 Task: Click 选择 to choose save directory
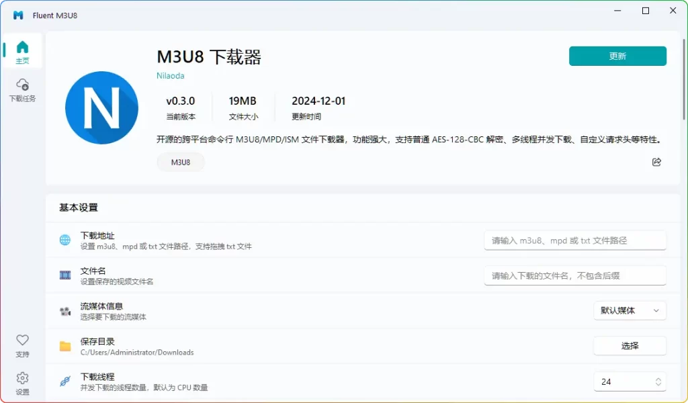pos(630,346)
